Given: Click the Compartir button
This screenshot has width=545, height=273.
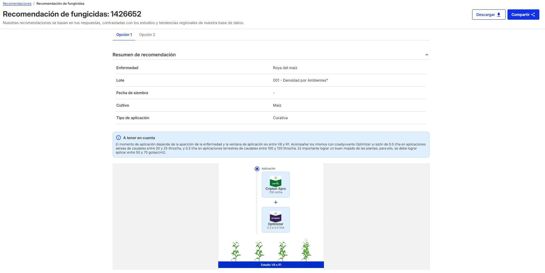Looking at the screenshot, I should click(523, 15).
